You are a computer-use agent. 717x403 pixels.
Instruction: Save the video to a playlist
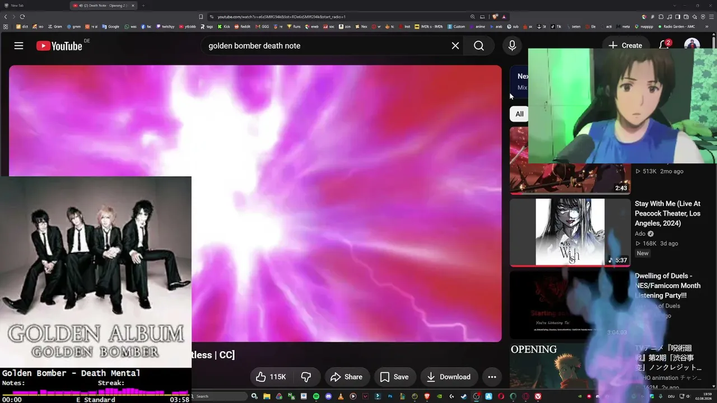pyautogui.click(x=394, y=377)
